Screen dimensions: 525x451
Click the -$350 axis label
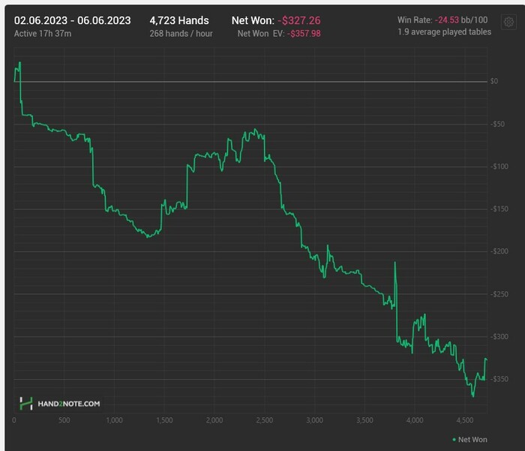[x=499, y=379]
